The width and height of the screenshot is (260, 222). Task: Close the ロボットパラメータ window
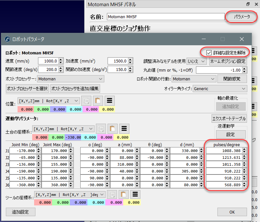click(x=241, y=39)
